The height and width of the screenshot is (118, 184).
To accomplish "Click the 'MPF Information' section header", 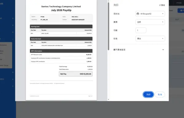I will click(61, 51).
